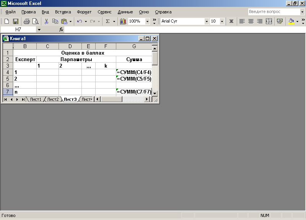Open the Окно menu

pos(144,12)
